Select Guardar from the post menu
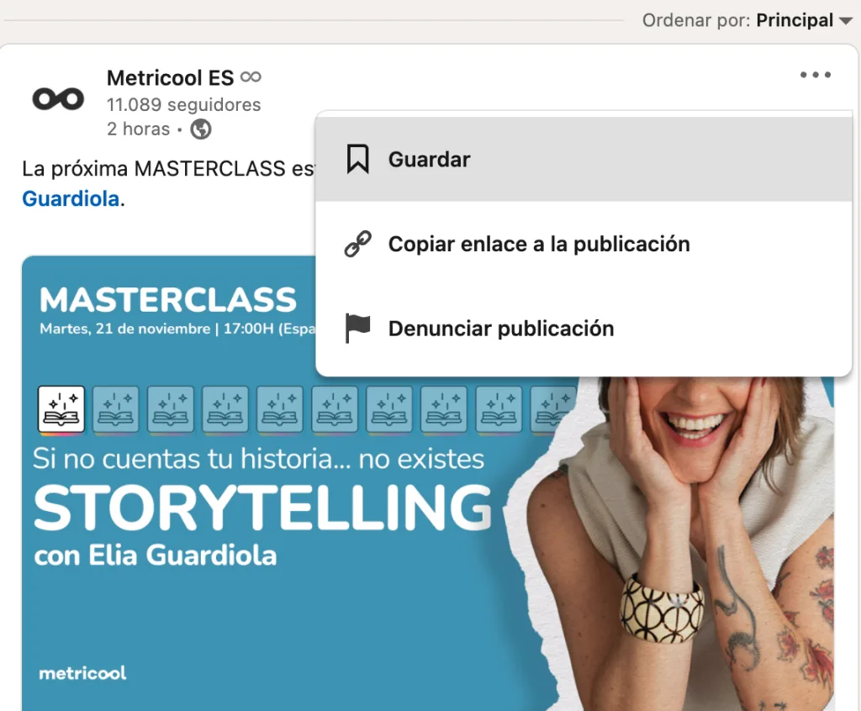The height and width of the screenshot is (711, 861). pyautogui.click(x=584, y=159)
